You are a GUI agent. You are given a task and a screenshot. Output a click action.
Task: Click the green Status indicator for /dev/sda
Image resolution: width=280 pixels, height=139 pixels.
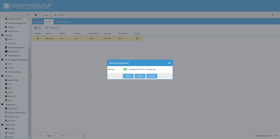[137, 38]
